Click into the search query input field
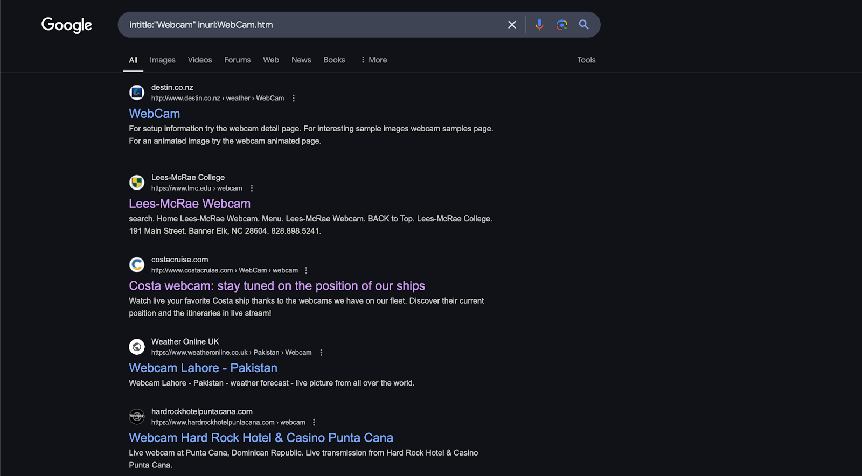Image resolution: width=862 pixels, height=476 pixels. (x=312, y=25)
